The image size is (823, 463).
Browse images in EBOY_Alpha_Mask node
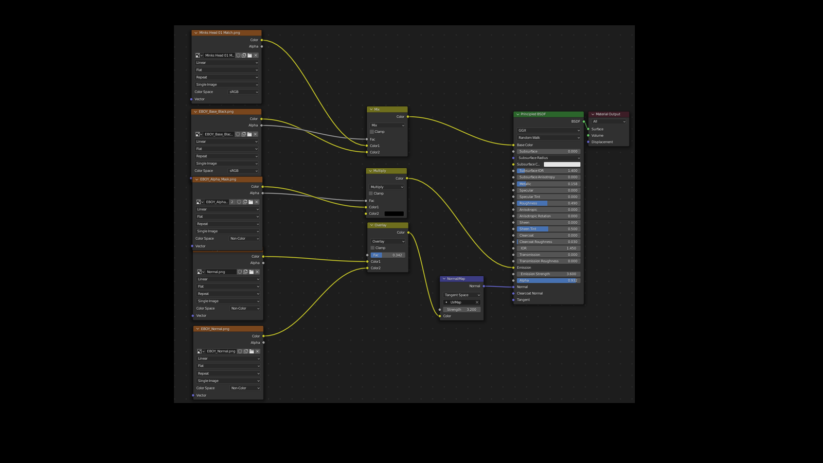pyautogui.click(x=199, y=202)
